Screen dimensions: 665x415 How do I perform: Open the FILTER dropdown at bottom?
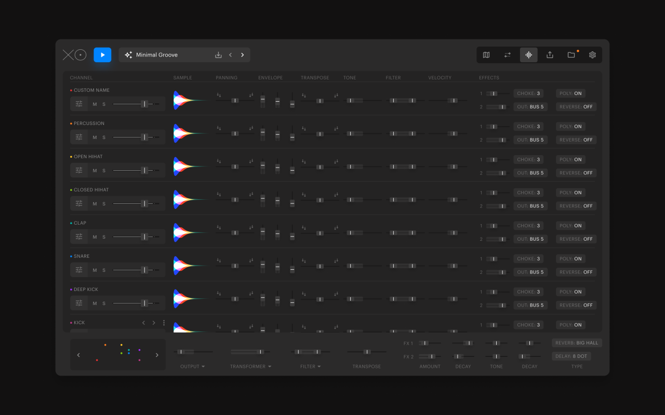click(x=311, y=367)
